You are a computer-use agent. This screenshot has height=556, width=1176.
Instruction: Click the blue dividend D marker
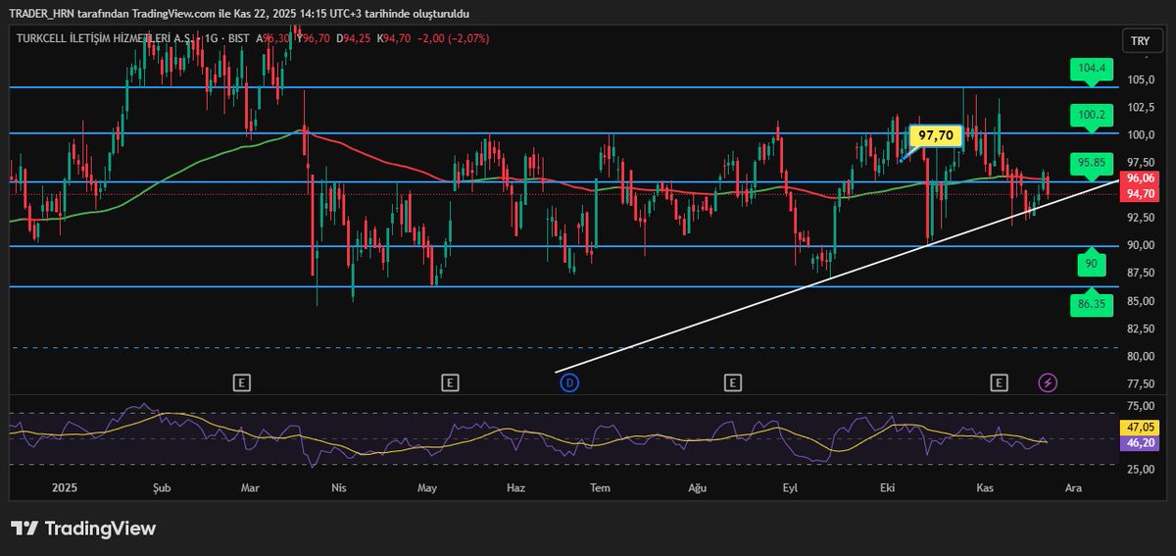(x=569, y=382)
